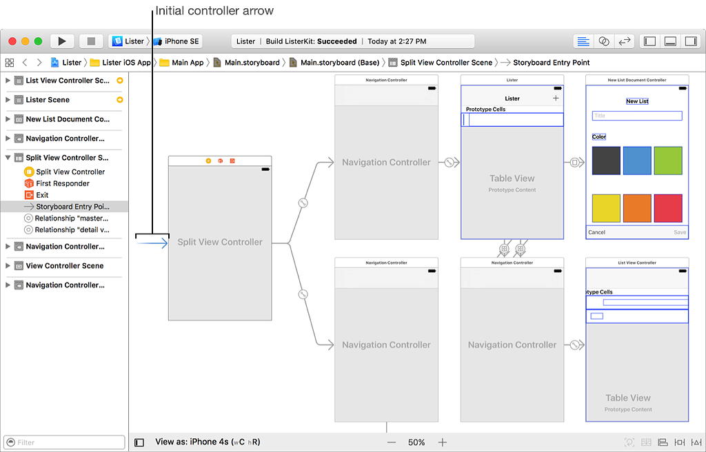Stop the running build
The height and width of the screenshot is (452, 706).
pyautogui.click(x=91, y=41)
